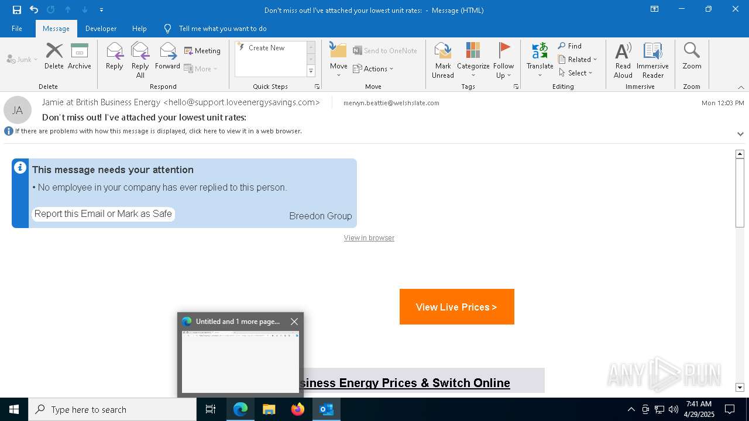Switch to the Message ribbon tab
Image resolution: width=749 pixels, height=421 pixels.
coord(56,29)
